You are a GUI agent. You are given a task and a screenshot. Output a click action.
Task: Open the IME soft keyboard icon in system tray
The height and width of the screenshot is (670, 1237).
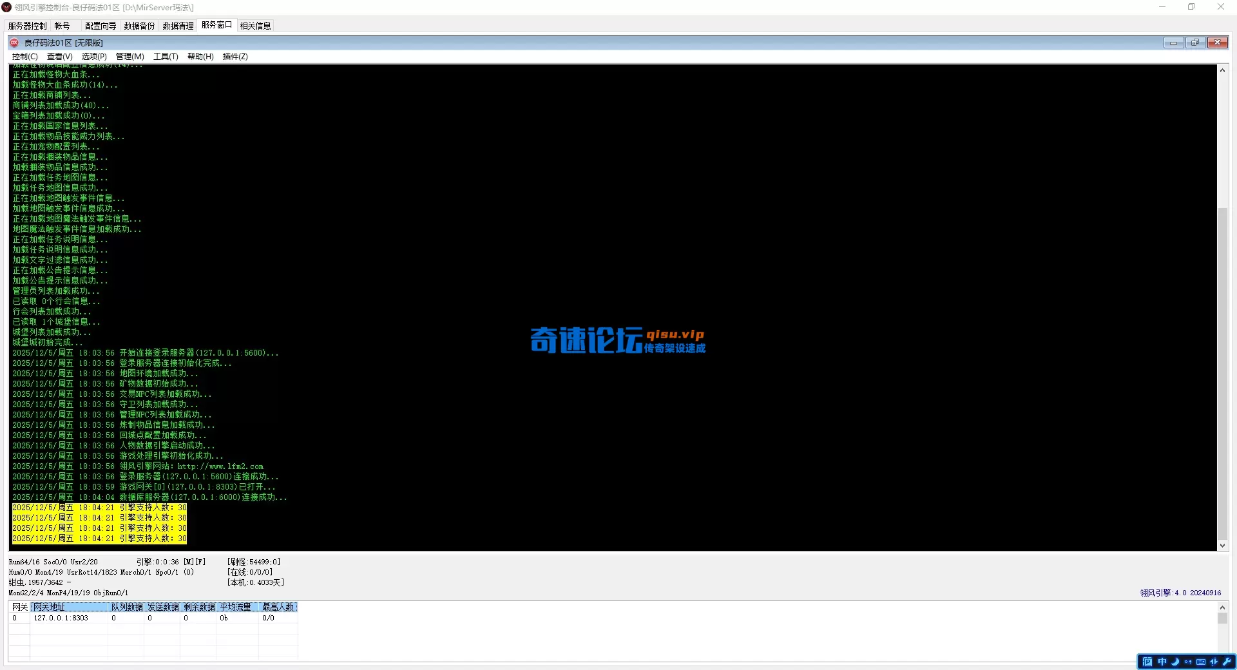[x=1201, y=662]
